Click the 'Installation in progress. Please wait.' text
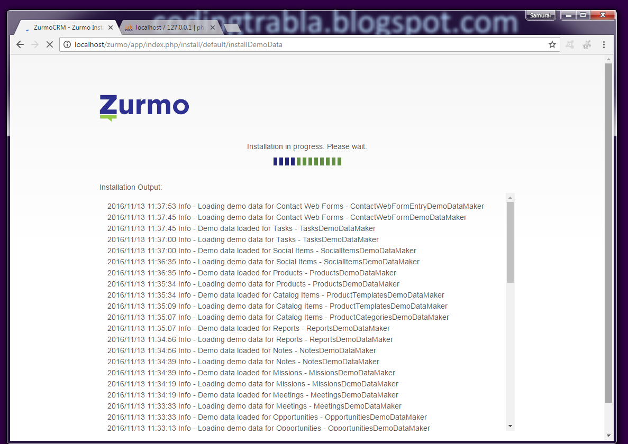 (307, 146)
